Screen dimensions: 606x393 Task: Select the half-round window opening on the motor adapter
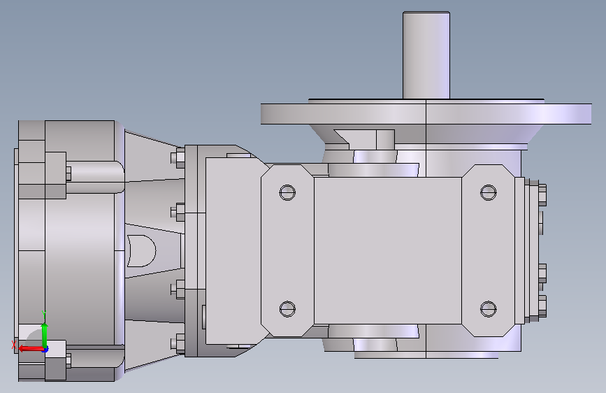(x=141, y=250)
